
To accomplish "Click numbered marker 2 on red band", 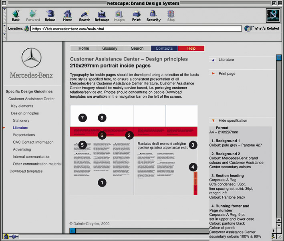I will (x=129, y=135).
